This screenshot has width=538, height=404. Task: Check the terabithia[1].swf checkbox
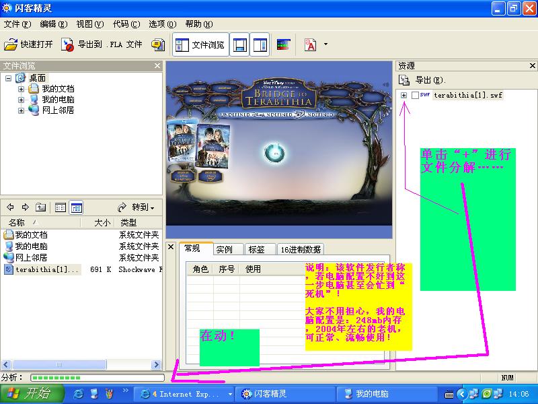pyautogui.click(x=415, y=95)
